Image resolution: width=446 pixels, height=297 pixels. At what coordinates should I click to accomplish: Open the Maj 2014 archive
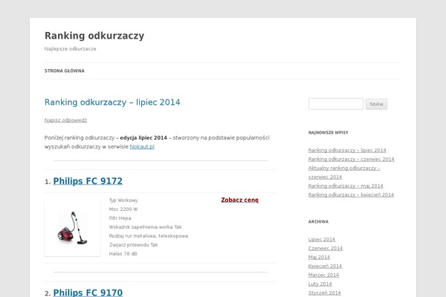[x=319, y=257]
